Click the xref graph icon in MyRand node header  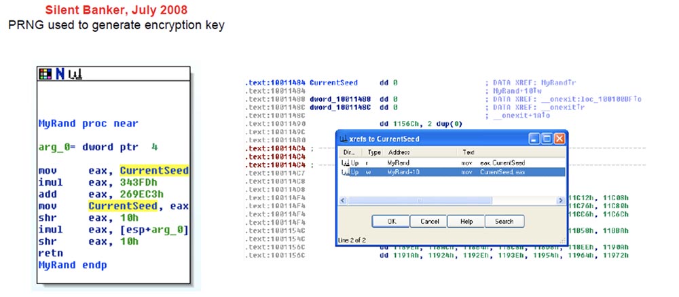pos(75,74)
